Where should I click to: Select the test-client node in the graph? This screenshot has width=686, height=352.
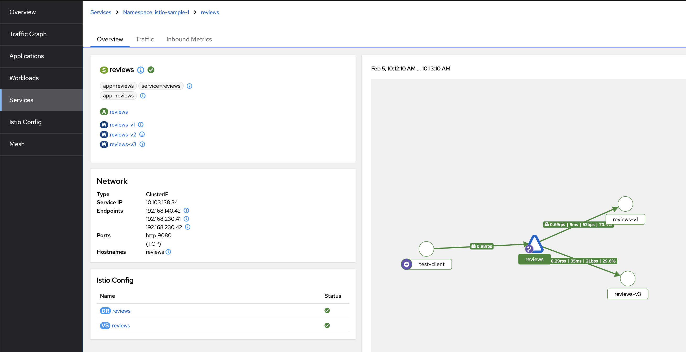tap(426, 249)
